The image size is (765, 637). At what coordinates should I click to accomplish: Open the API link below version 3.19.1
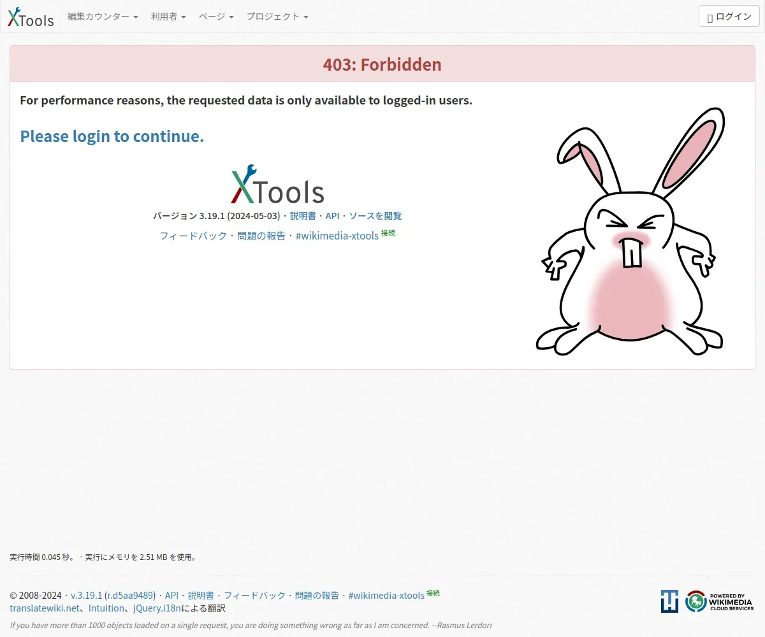coord(332,216)
